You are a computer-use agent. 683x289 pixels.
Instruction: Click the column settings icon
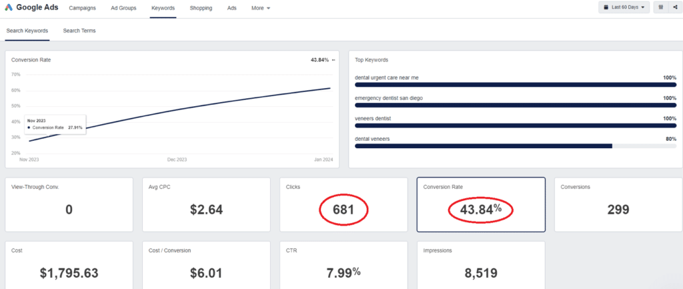tap(659, 8)
